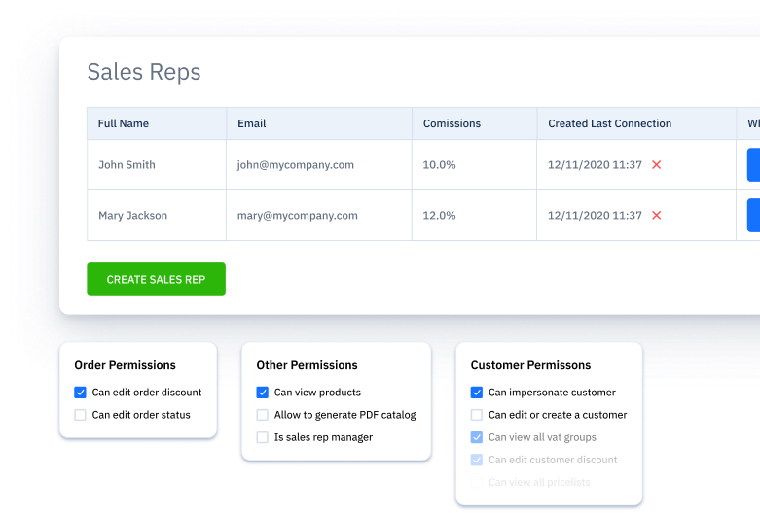Screen dimensions: 760x513
Task: Select the Mary Jackson name cell
Action: 132,216
